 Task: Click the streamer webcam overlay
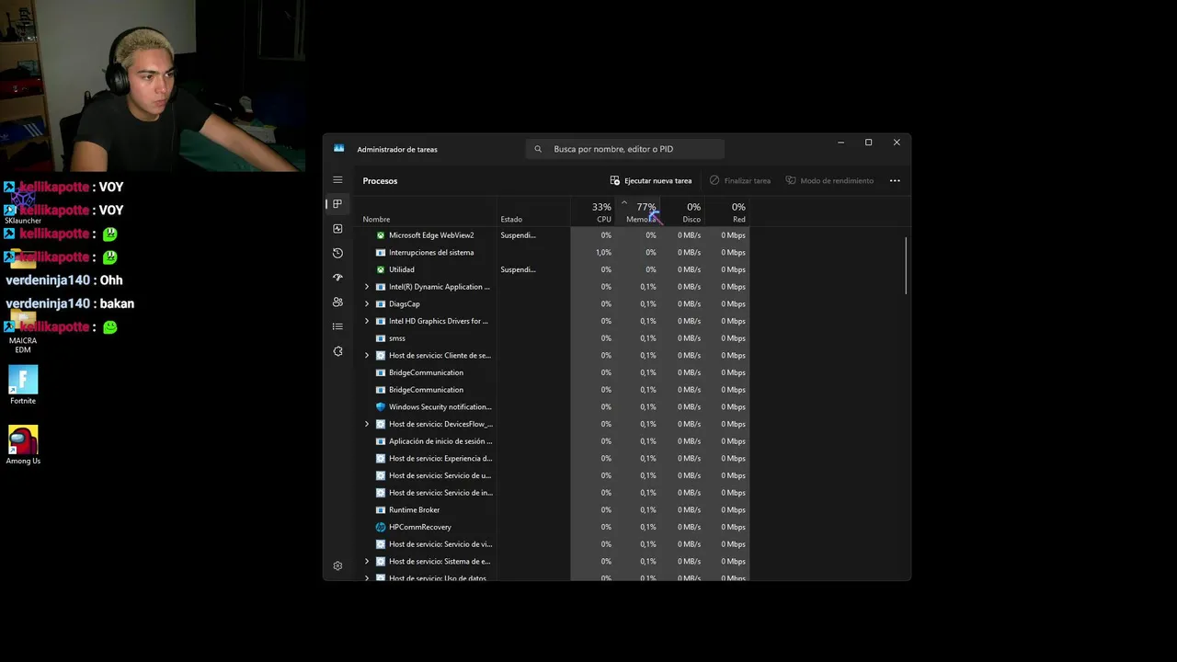[153, 86]
